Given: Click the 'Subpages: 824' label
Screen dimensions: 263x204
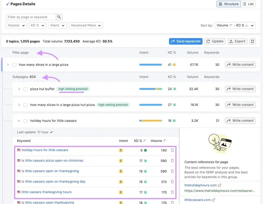Looking at the screenshot, I should pyautogui.click(x=24, y=77).
